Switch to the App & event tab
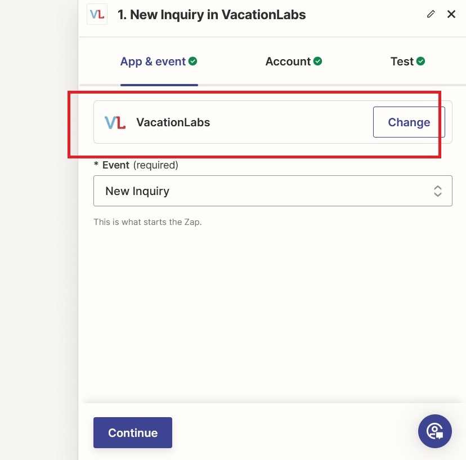Image resolution: width=466 pixels, height=460 pixels. point(153,61)
